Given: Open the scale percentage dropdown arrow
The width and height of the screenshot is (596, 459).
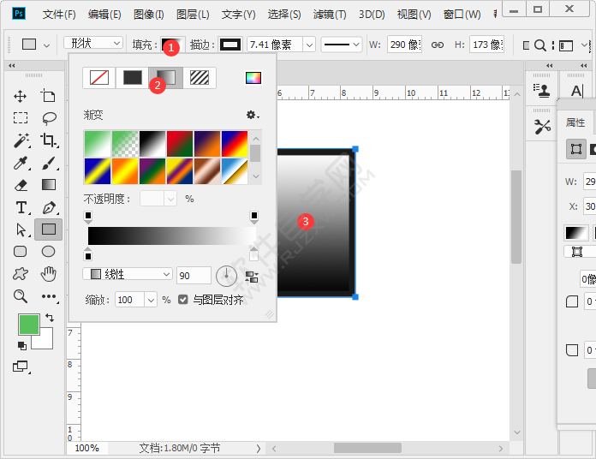Looking at the screenshot, I should point(151,300).
